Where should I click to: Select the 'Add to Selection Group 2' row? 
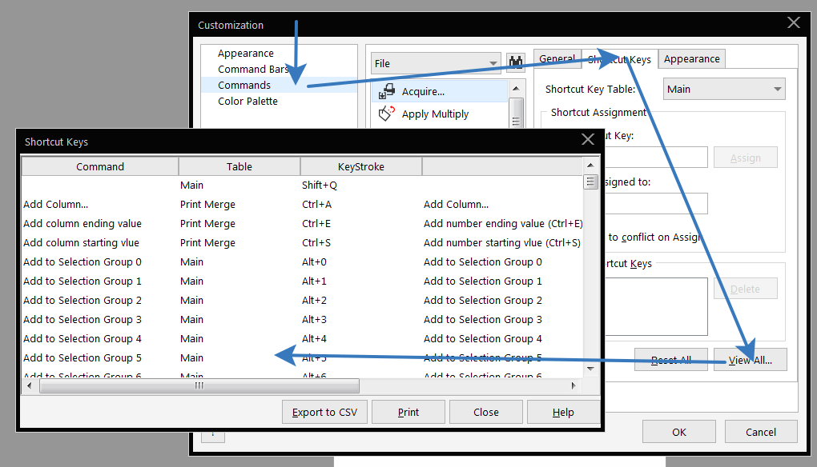click(x=83, y=301)
